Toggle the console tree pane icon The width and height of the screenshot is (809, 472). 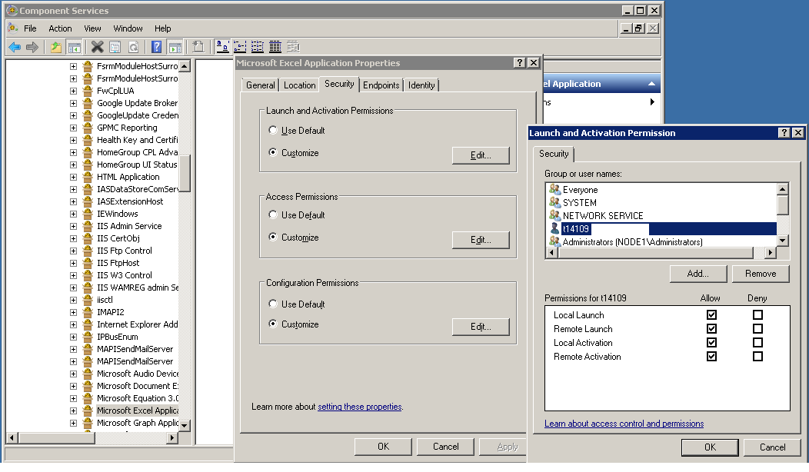click(73, 46)
